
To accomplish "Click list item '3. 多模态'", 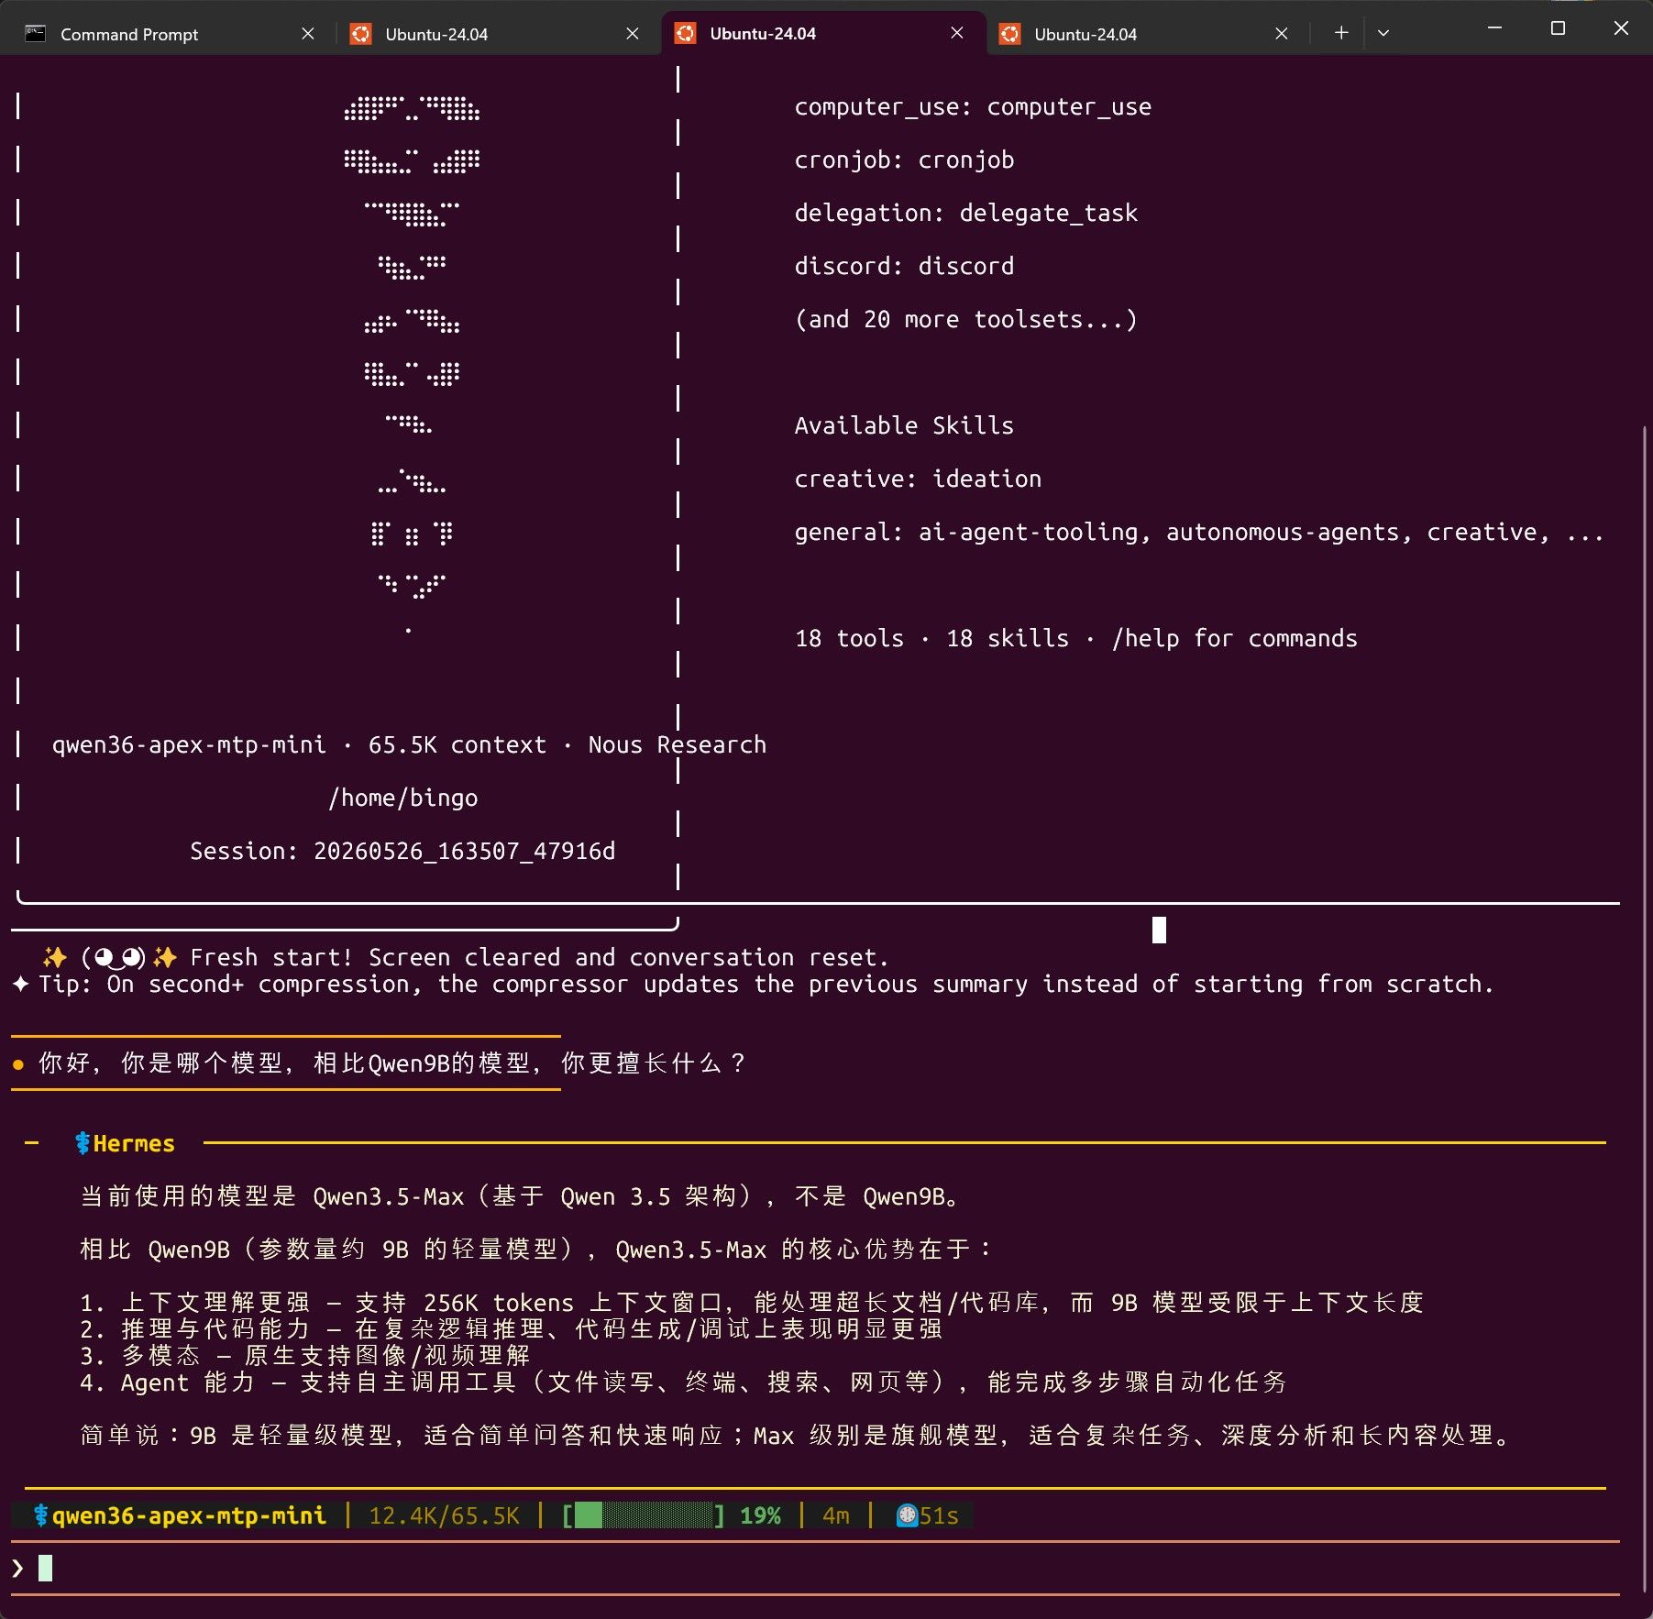I will (305, 1355).
